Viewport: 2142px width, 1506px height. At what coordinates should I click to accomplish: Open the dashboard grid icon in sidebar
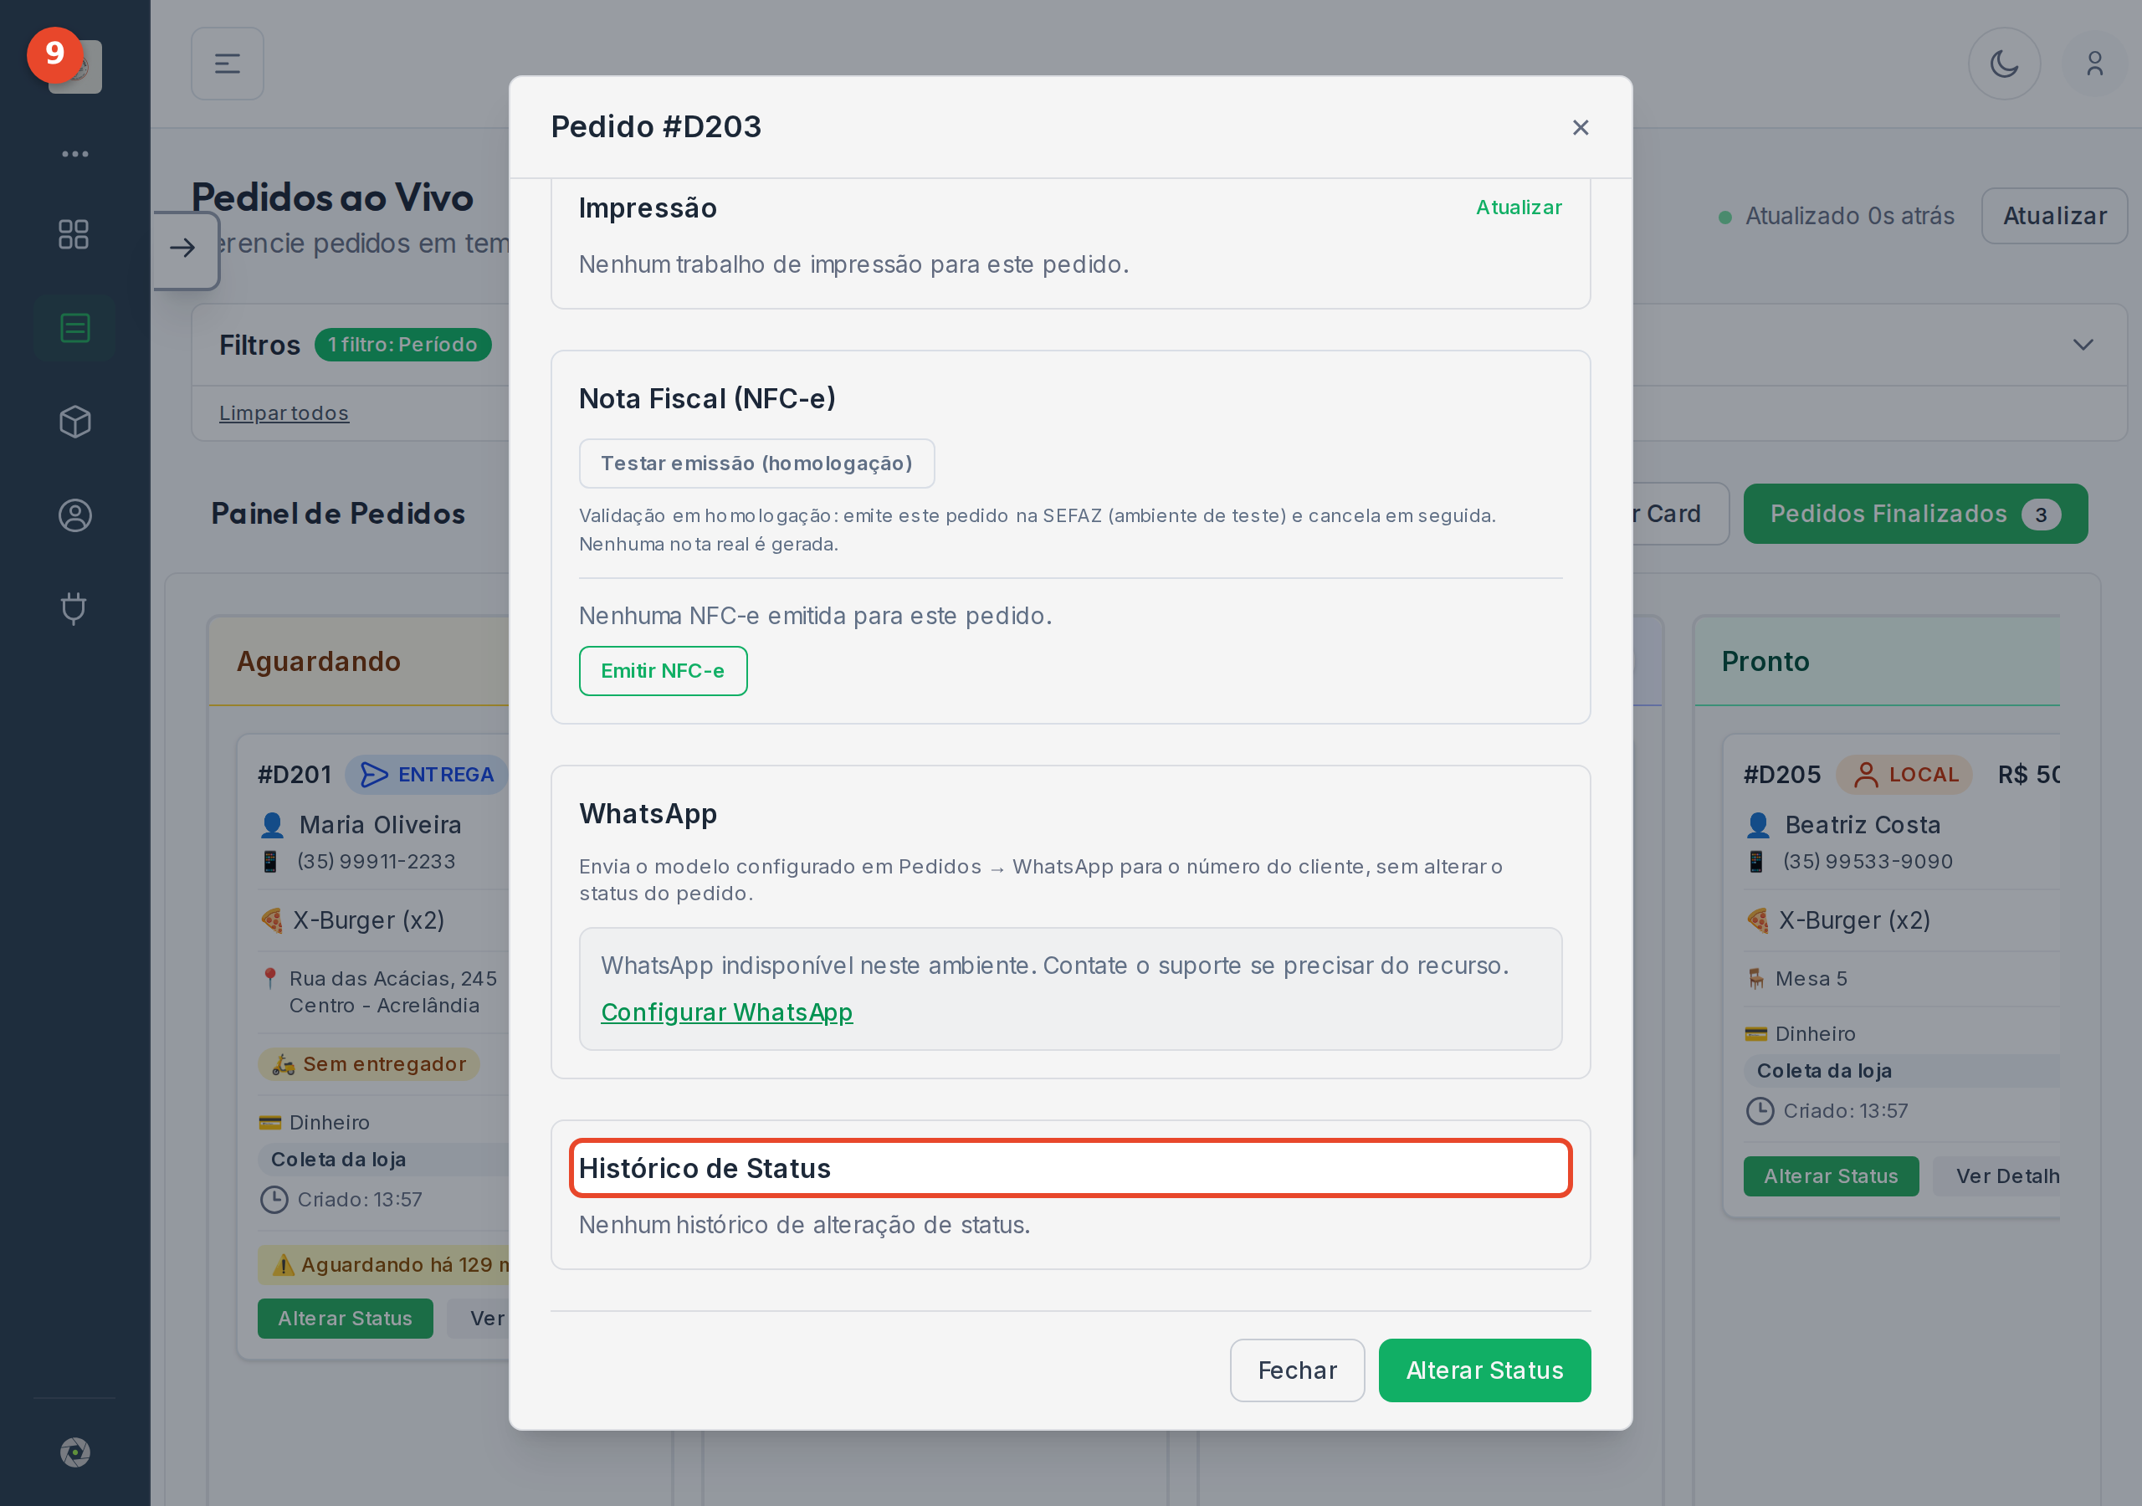click(74, 234)
